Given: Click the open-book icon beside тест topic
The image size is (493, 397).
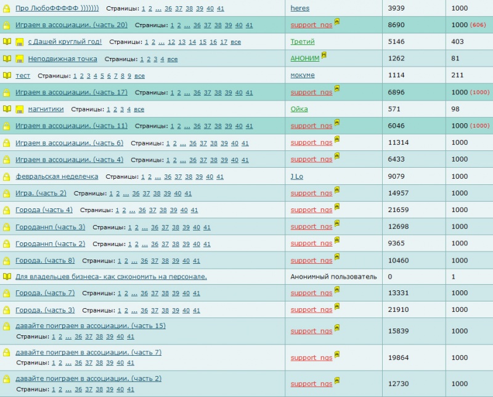Looking at the screenshot, I should click(x=7, y=75).
